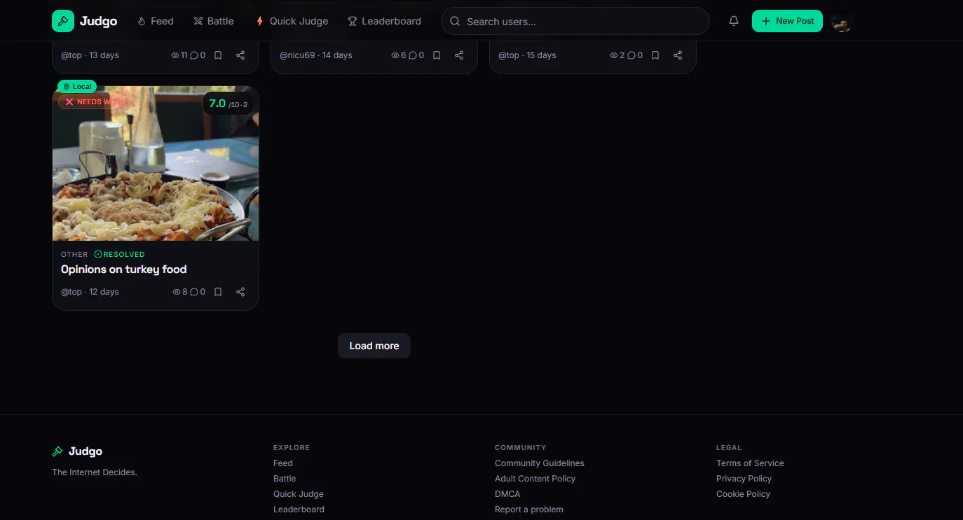
Task: Open Terms of Service link
Action: click(x=750, y=463)
